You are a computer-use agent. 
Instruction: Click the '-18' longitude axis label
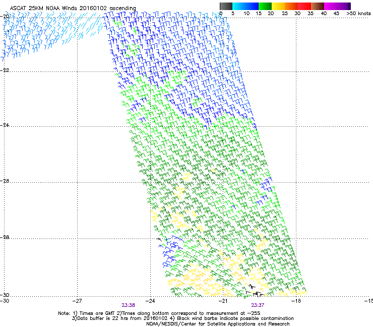coord(296,301)
